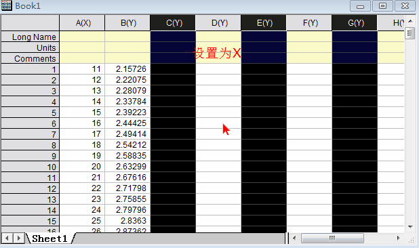The image size is (419, 248).
Task: Click column A cell in row 13
Action: point(82,199)
